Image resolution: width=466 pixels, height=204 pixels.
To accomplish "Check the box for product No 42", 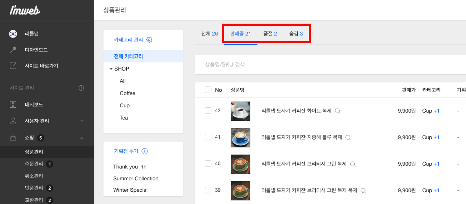I will 208,111.
